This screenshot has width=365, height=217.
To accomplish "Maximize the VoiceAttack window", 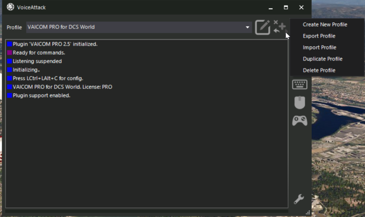I will click(286, 8).
